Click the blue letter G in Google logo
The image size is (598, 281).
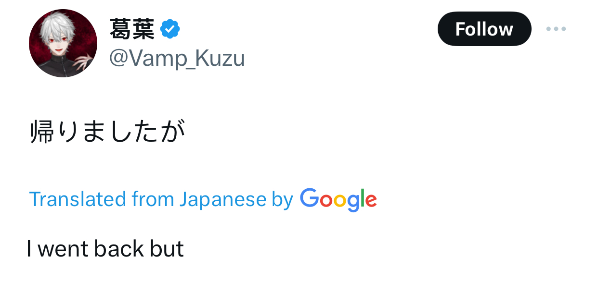coord(310,198)
